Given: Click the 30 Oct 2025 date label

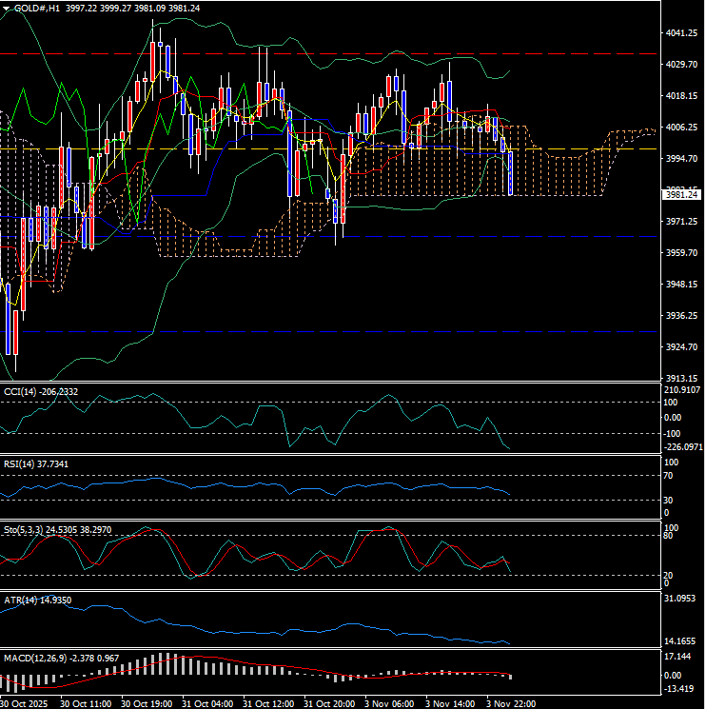Looking at the screenshot, I should click(26, 703).
